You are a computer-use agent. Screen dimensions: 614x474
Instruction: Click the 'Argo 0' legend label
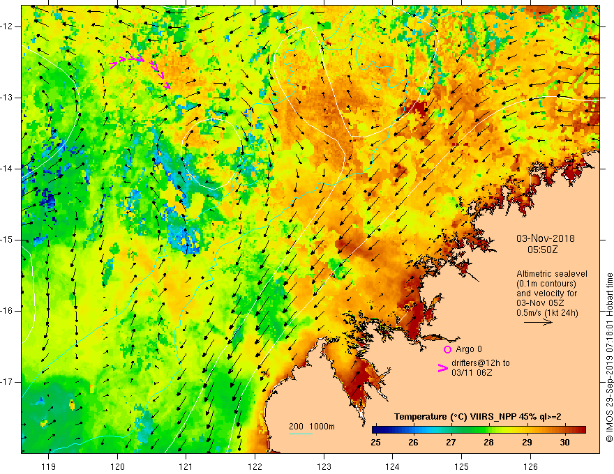coord(469,349)
